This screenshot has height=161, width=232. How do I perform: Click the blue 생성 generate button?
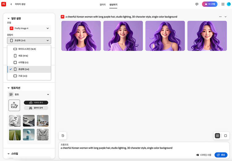click(221, 155)
